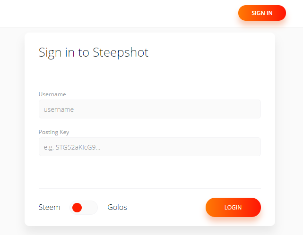Click the Posting Key field label
The height and width of the screenshot is (235, 303).
(54, 132)
